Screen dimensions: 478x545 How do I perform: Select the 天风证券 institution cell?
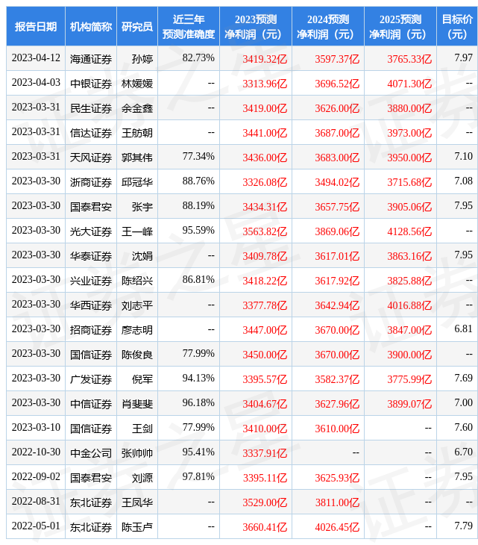coord(91,158)
